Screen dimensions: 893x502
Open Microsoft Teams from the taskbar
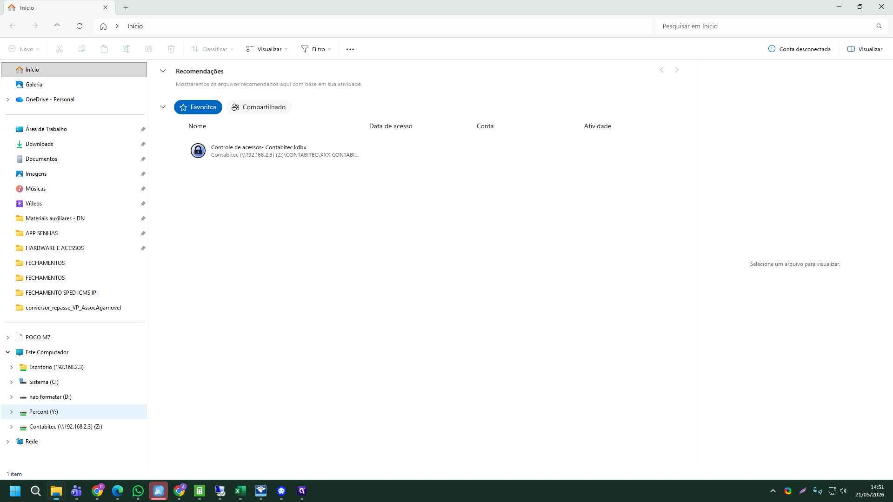pos(77,491)
